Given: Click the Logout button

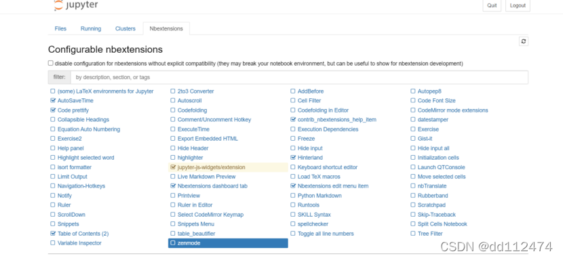Looking at the screenshot, I should pyautogui.click(x=518, y=5).
